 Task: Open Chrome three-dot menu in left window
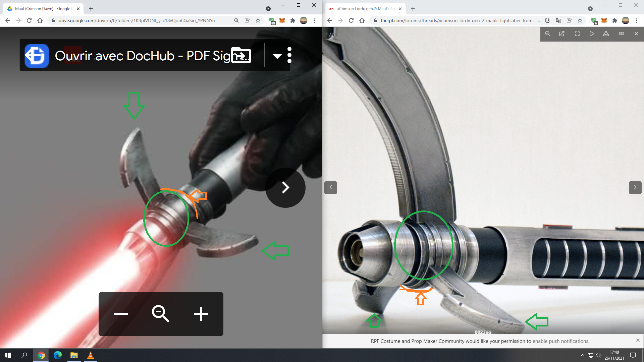(x=314, y=20)
